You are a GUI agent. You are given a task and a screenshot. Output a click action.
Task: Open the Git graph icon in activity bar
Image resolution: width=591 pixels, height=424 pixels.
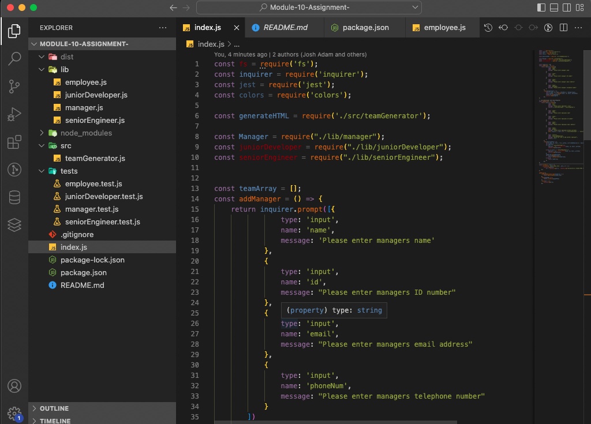point(14,170)
